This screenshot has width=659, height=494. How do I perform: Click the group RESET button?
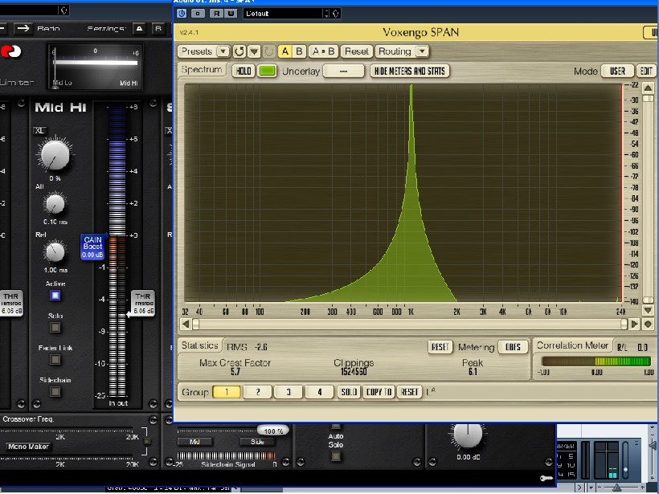click(x=409, y=392)
